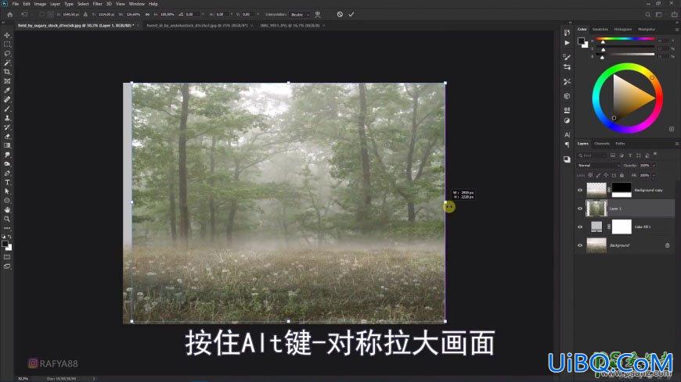Click the Home icon in options bar
The image size is (681, 382).
point(10,14)
